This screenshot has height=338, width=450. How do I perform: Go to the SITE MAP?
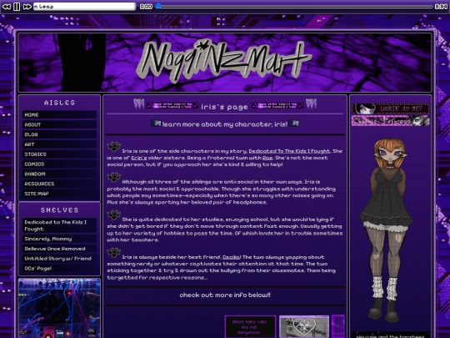pos(59,194)
